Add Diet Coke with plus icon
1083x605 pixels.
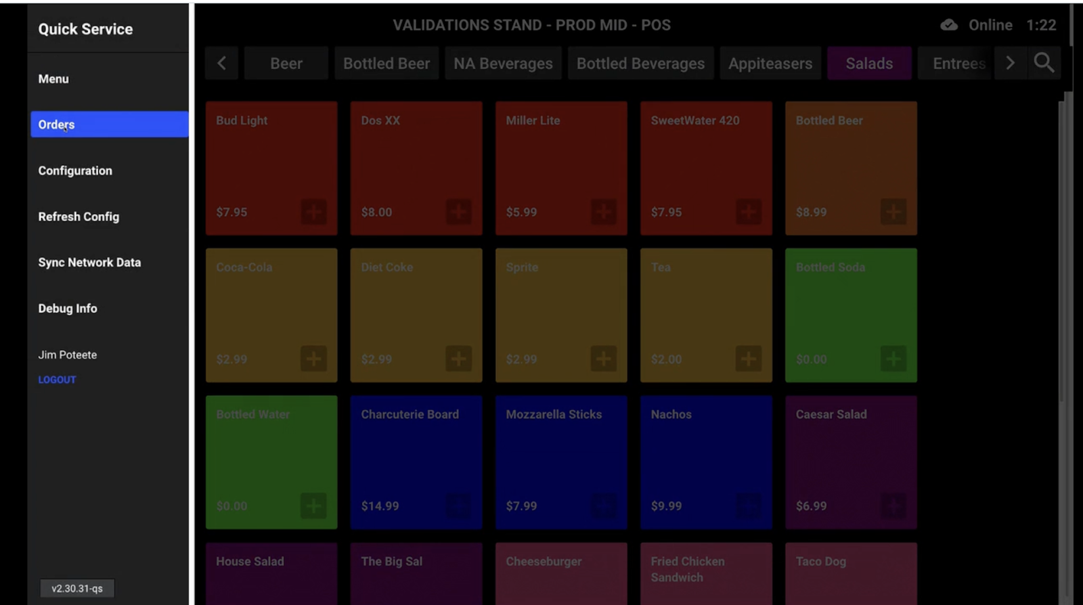coord(458,359)
